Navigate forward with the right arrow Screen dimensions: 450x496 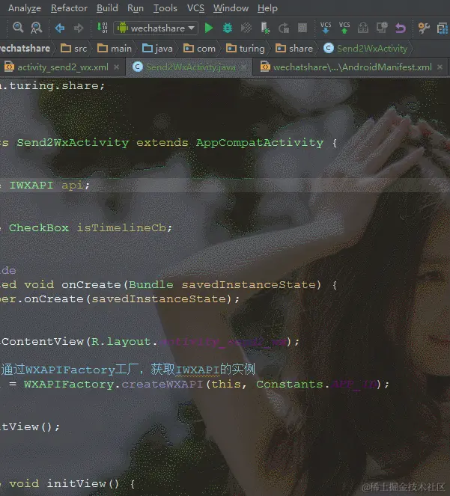click(x=78, y=28)
